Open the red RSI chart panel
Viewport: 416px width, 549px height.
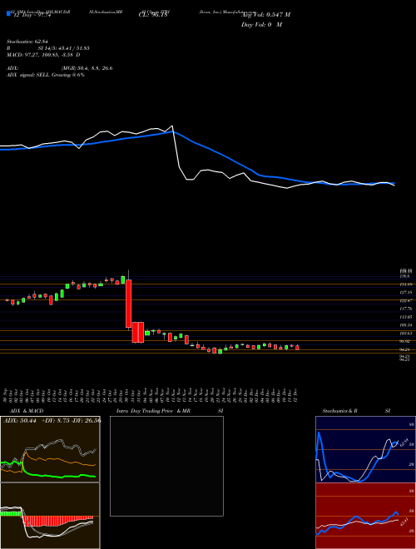tap(365, 516)
